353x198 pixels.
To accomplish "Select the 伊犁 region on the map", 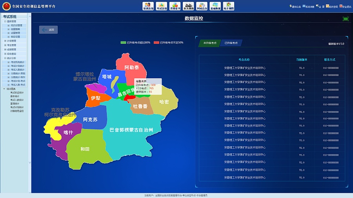I will pos(95,98).
